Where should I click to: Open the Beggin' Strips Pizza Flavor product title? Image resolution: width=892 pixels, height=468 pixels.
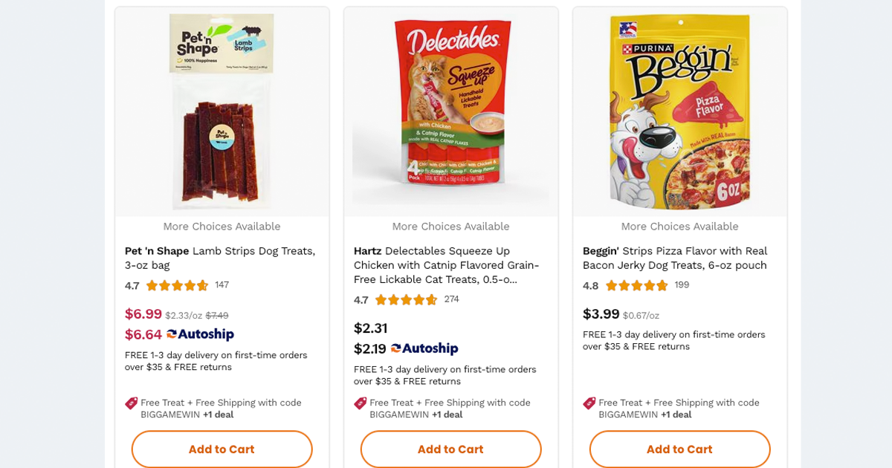(x=675, y=258)
